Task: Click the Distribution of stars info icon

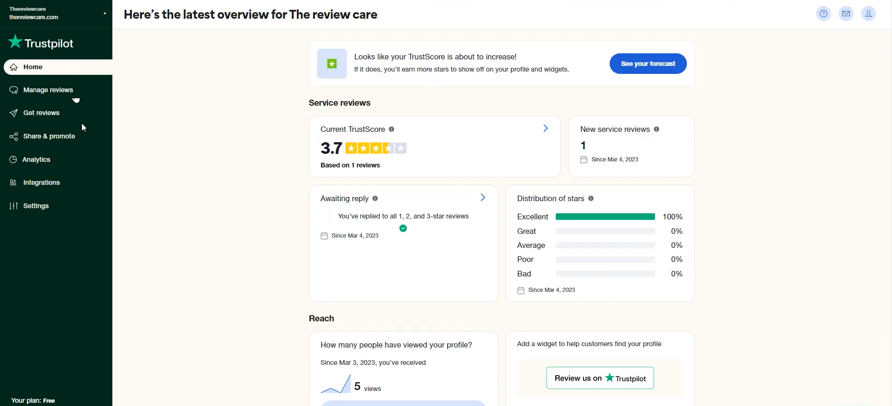Action: (x=591, y=198)
